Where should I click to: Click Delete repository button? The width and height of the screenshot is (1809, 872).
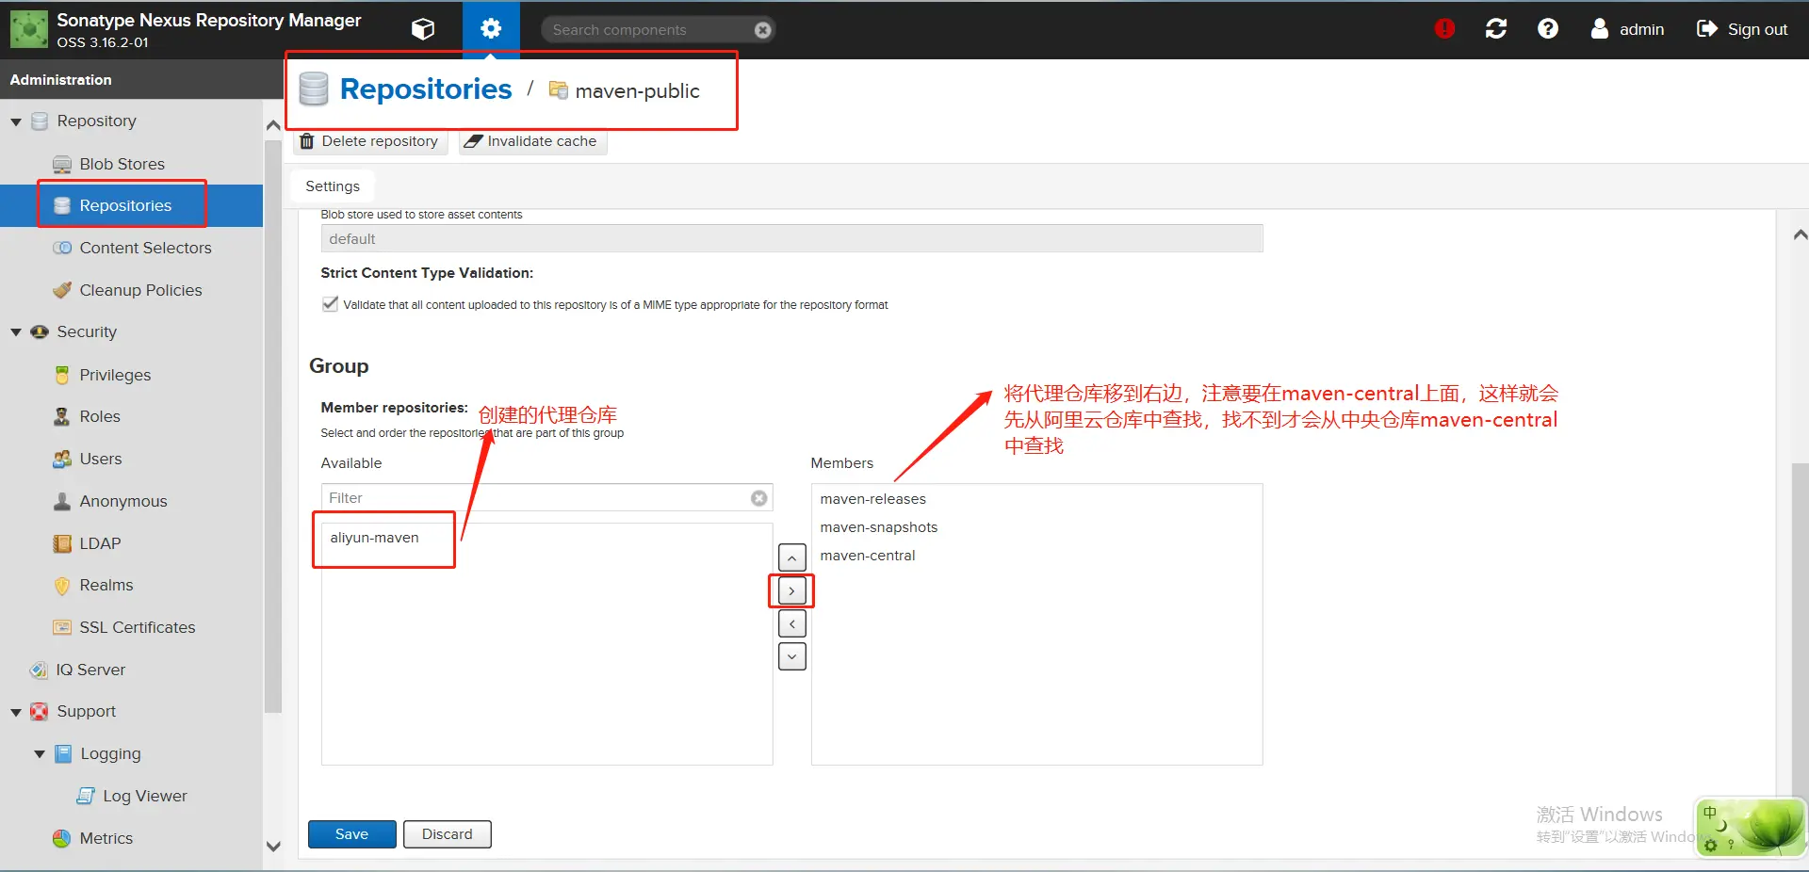(x=370, y=141)
